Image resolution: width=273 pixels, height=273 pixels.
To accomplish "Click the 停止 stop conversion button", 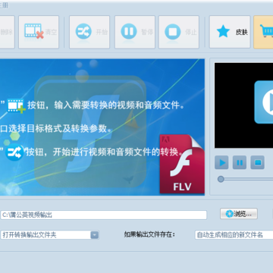I will [x=179, y=32].
